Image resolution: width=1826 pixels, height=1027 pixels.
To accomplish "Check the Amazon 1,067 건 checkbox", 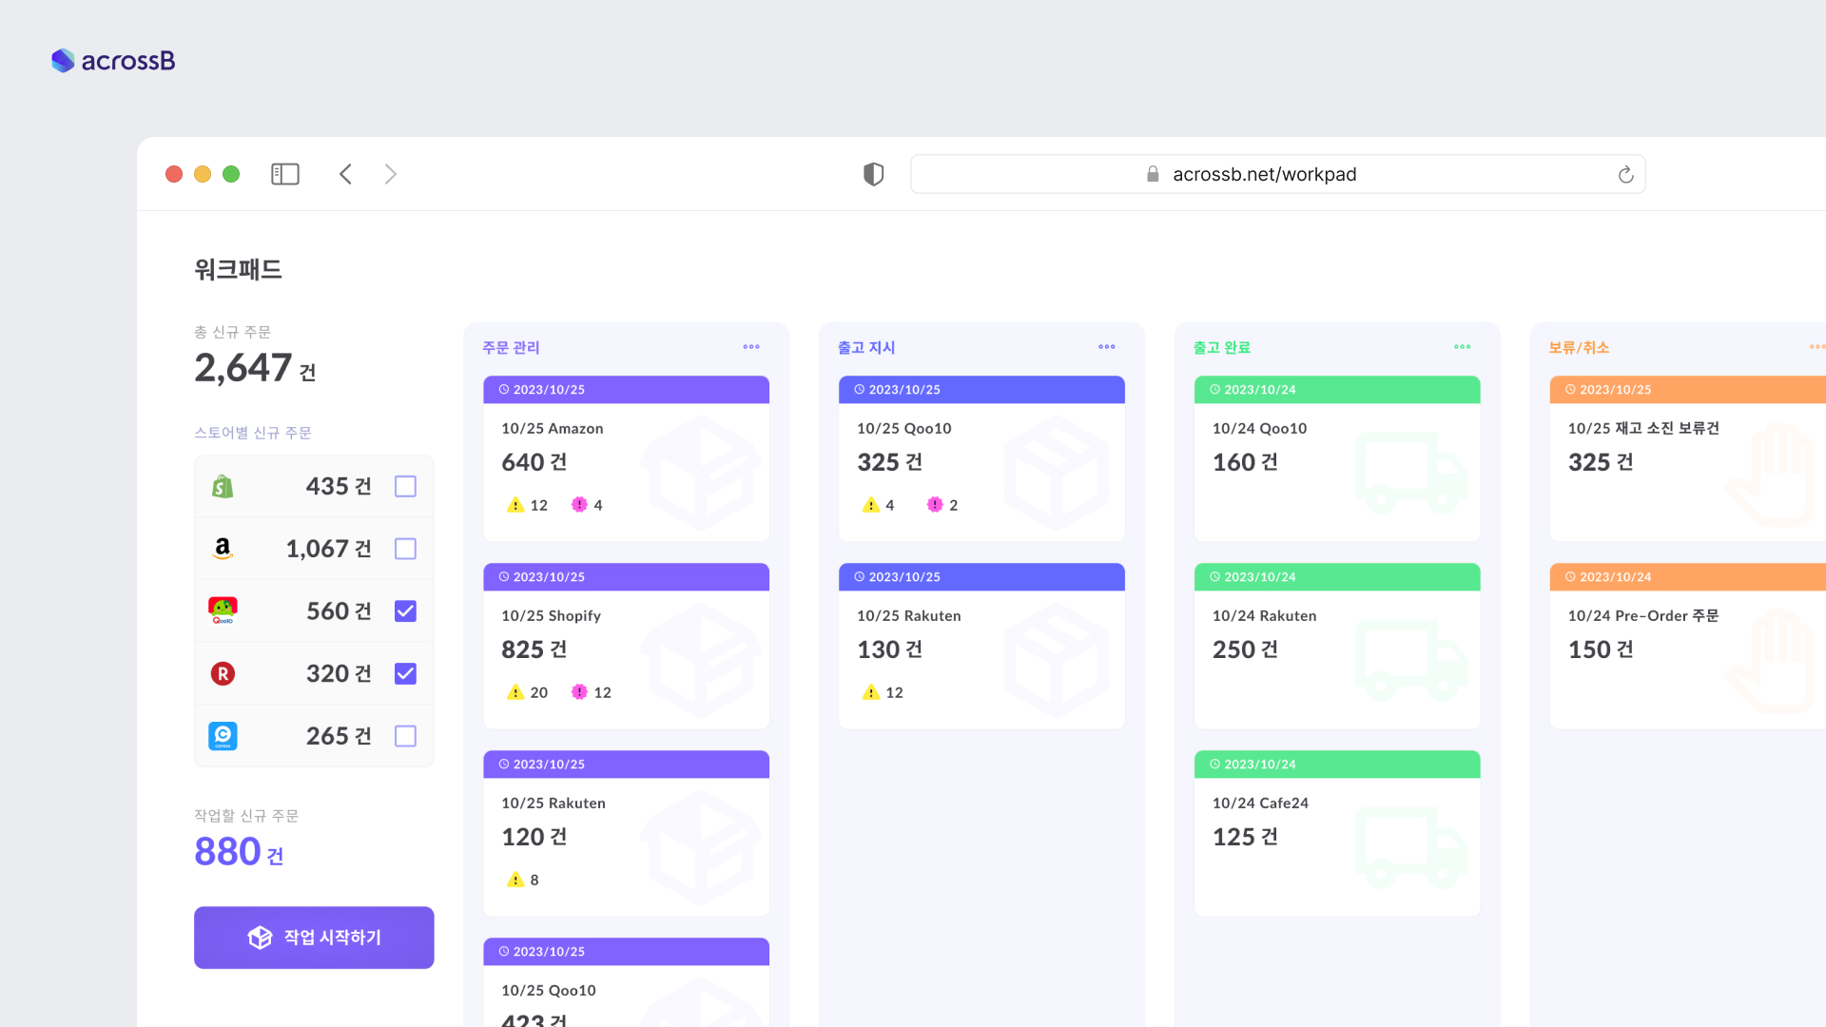I will tap(405, 549).
